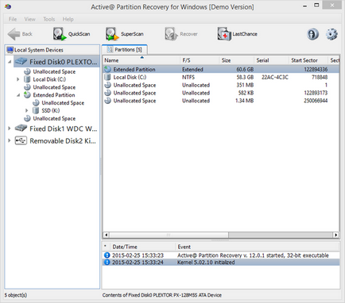
Task: Select Unallocated Space inside Extended Partition tree
Action: tap(63, 102)
